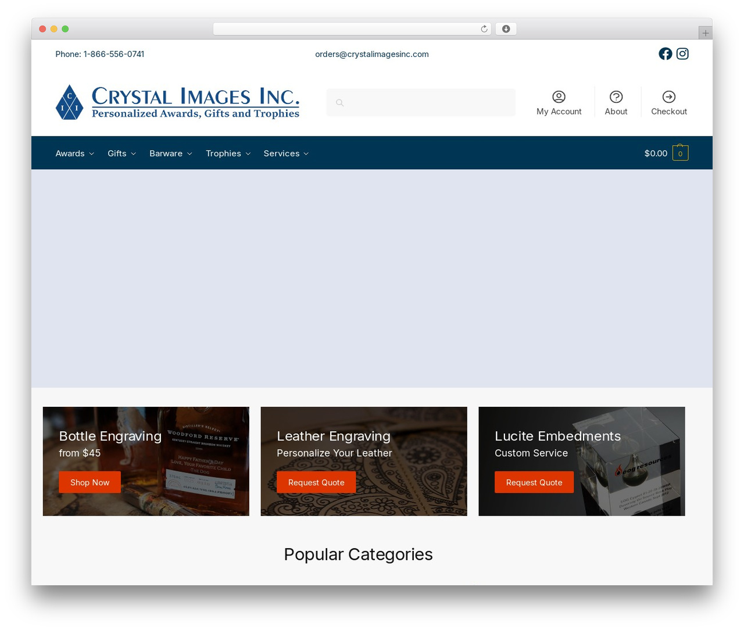Click the browser download icon
Image resolution: width=744 pixels, height=630 pixels.
[x=506, y=29]
